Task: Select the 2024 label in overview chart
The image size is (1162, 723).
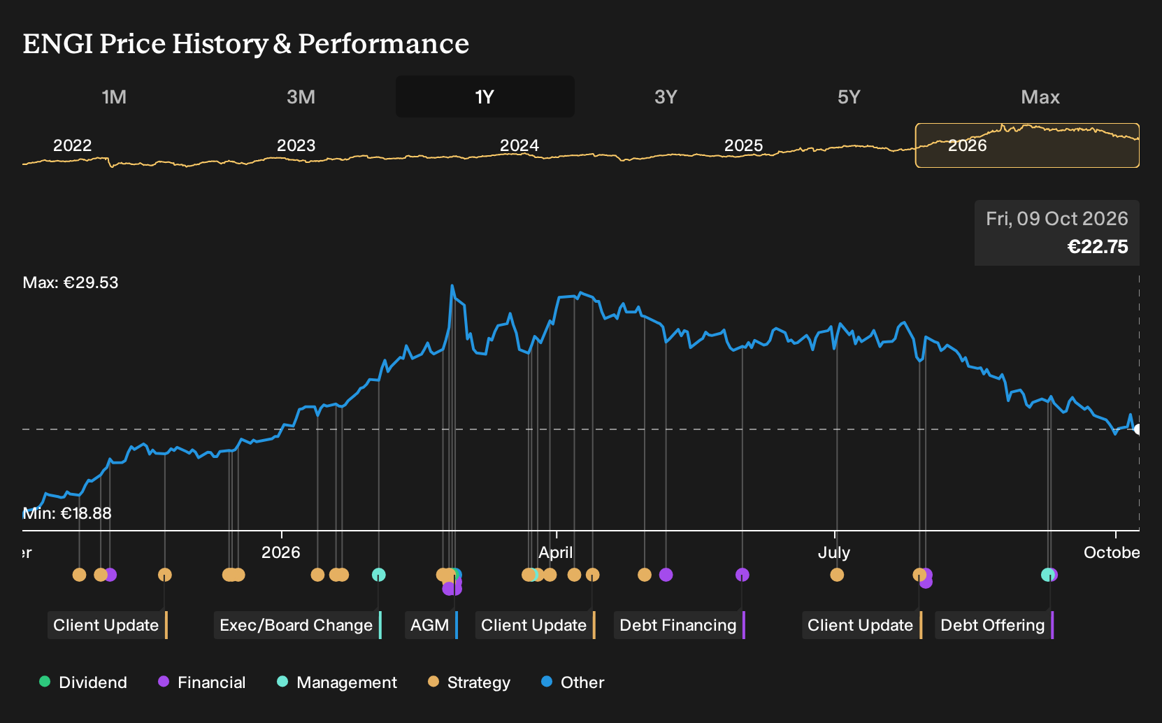Action: click(519, 145)
